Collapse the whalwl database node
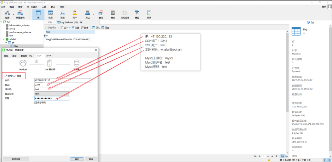332x162 pixels. [x=4, y=39]
